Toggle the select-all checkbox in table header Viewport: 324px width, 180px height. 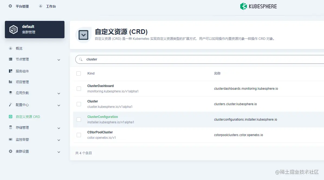79,73
